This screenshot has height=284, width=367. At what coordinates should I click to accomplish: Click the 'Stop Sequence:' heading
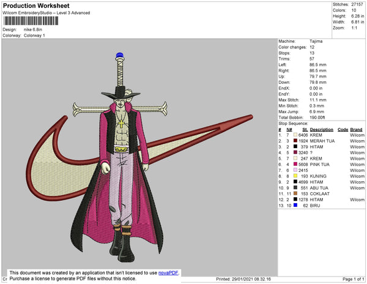tap(293, 124)
